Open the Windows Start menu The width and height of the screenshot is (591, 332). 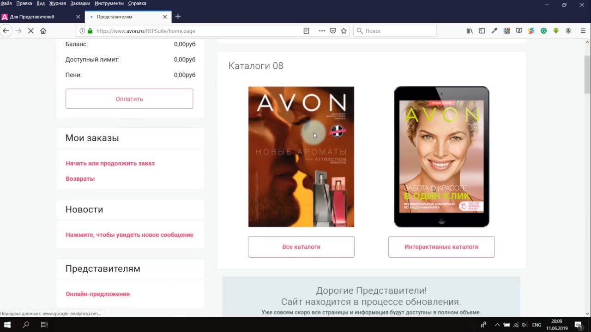click(7, 325)
